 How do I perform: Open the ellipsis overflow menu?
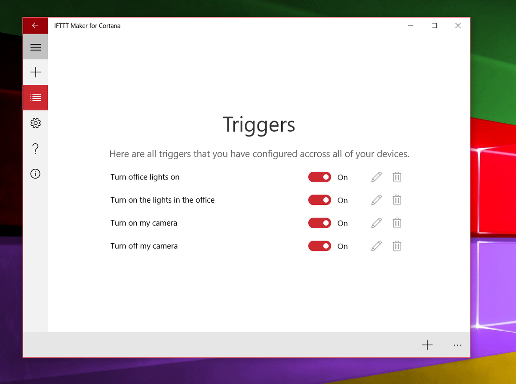pyautogui.click(x=457, y=345)
